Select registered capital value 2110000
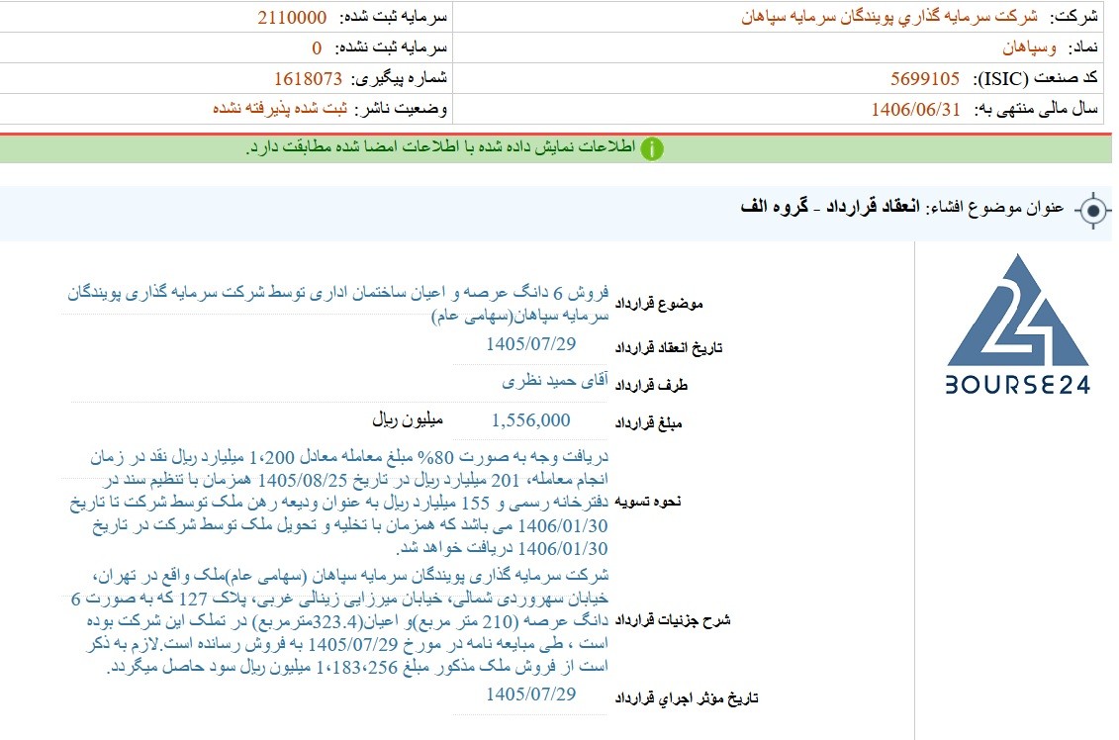This screenshot has width=1119, height=740. (x=292, y=17)
